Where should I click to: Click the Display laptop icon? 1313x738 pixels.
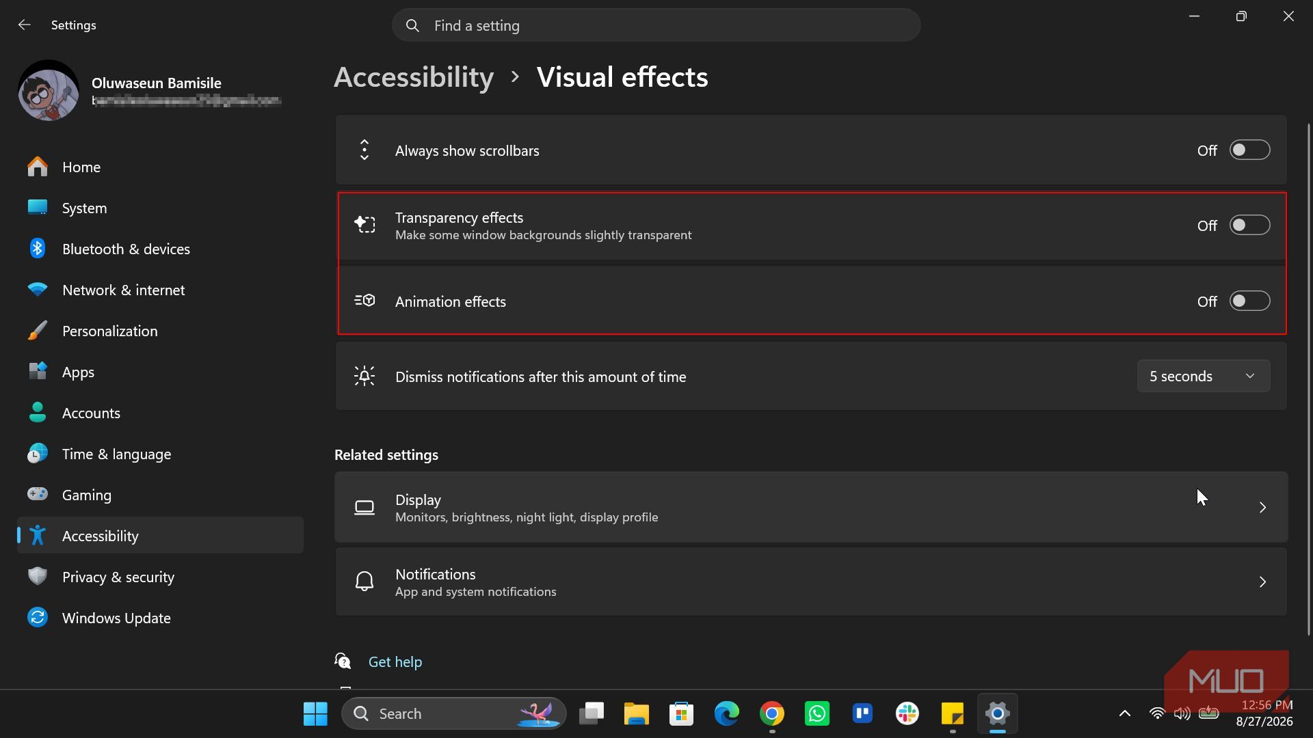click(x=364, y=508)
